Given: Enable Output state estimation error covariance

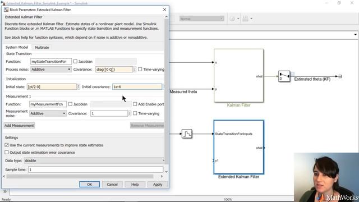Looking at the screenshot, I should [x=6, y=152].
